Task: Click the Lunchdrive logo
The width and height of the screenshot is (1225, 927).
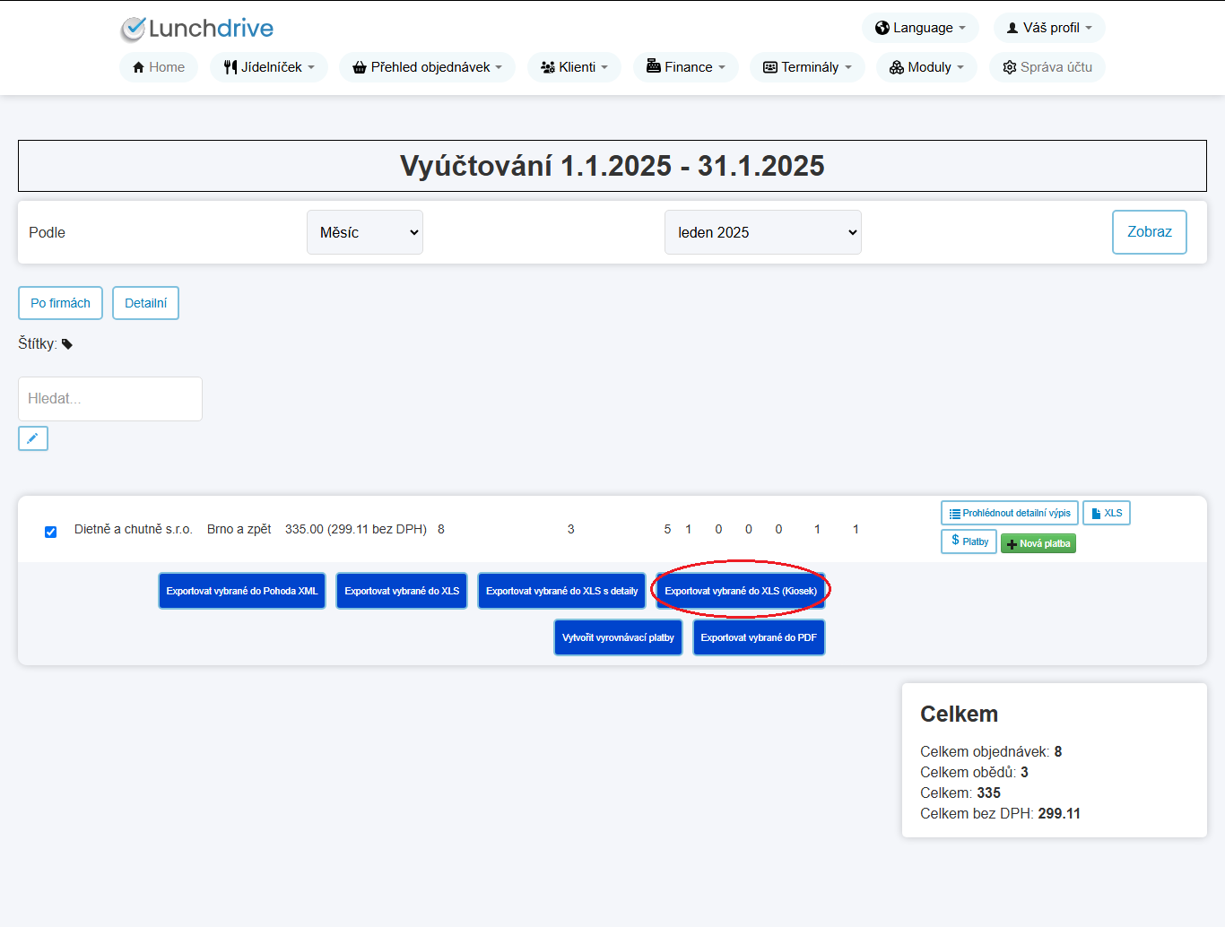Action: pos(197,29)
